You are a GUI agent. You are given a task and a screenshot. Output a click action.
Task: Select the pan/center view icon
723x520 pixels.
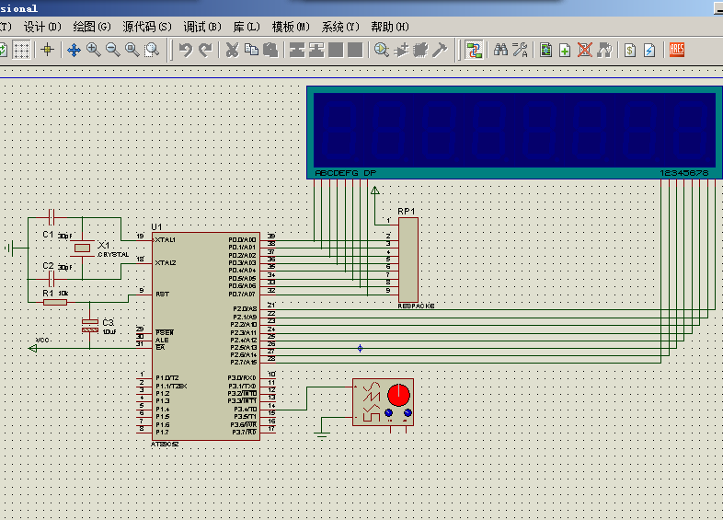[x=74, y=50]
